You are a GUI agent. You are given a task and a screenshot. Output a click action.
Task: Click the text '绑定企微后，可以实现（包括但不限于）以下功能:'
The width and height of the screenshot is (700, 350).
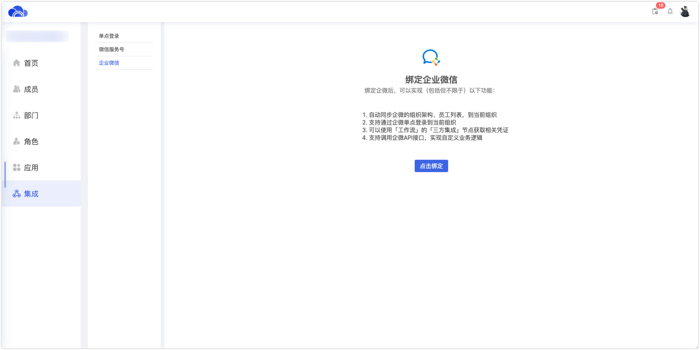click(430, 90)
